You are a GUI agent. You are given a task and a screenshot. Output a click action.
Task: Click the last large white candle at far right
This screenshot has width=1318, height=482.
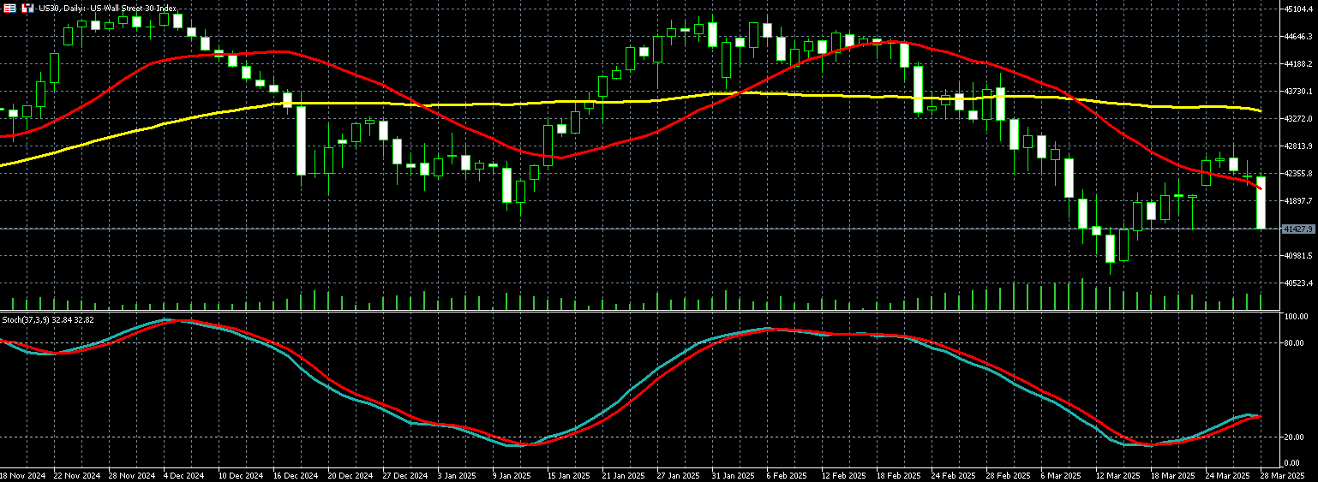(1261, 203)
